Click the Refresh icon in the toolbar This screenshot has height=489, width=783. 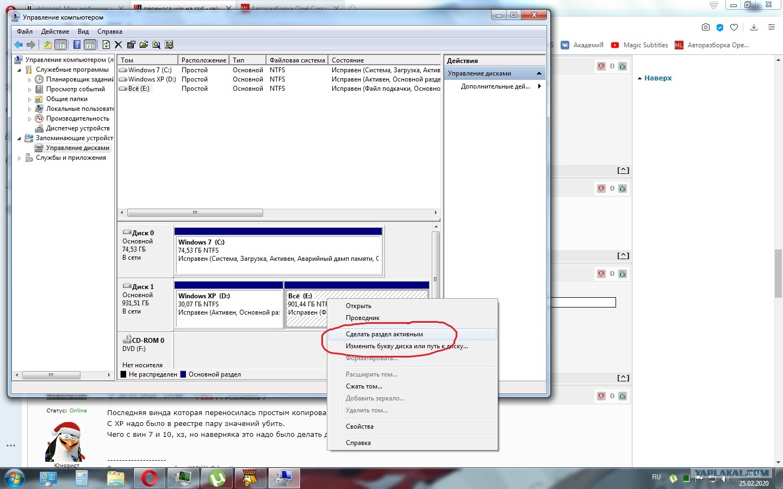click(x=106, y=45)
